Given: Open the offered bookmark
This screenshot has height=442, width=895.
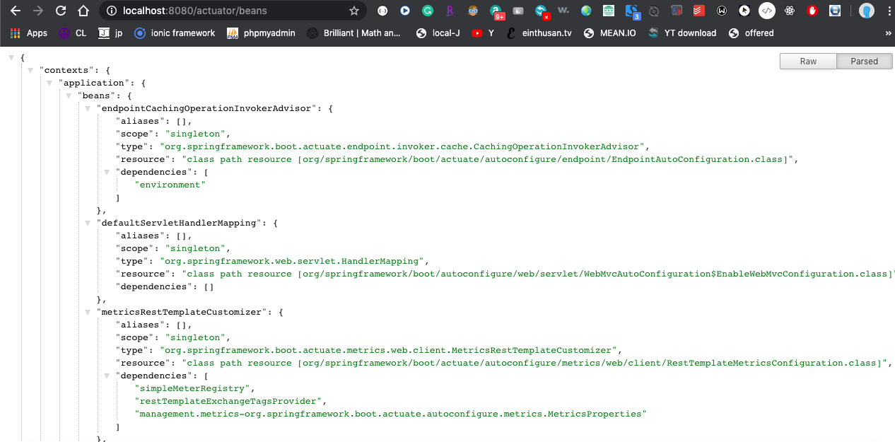Looking at the screenshot, I should 751,33.
